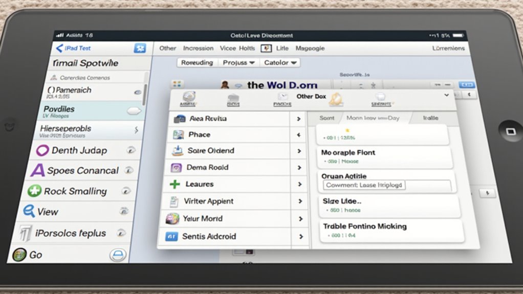Switch to the Somt tab
This screenshot has height=294, width=523.
tap(326, 118)
